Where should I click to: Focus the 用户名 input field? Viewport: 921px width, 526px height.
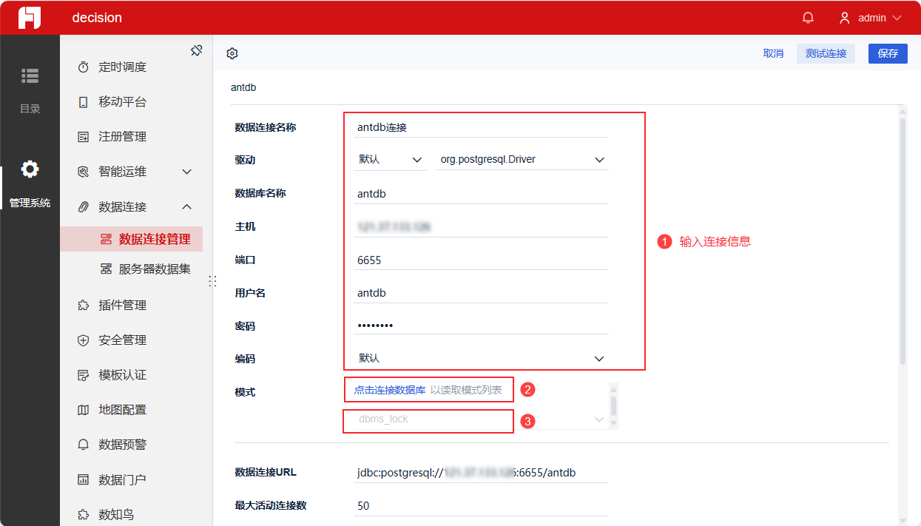pos(481,293)
